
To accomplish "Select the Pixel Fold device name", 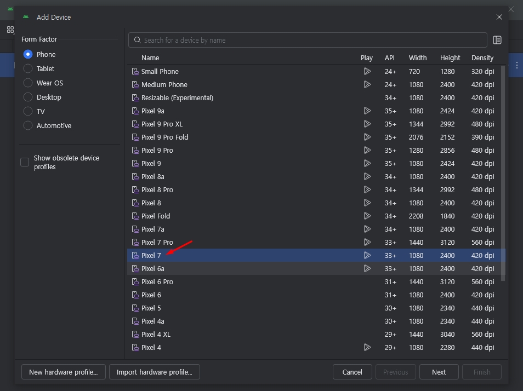I will [156, 216].
